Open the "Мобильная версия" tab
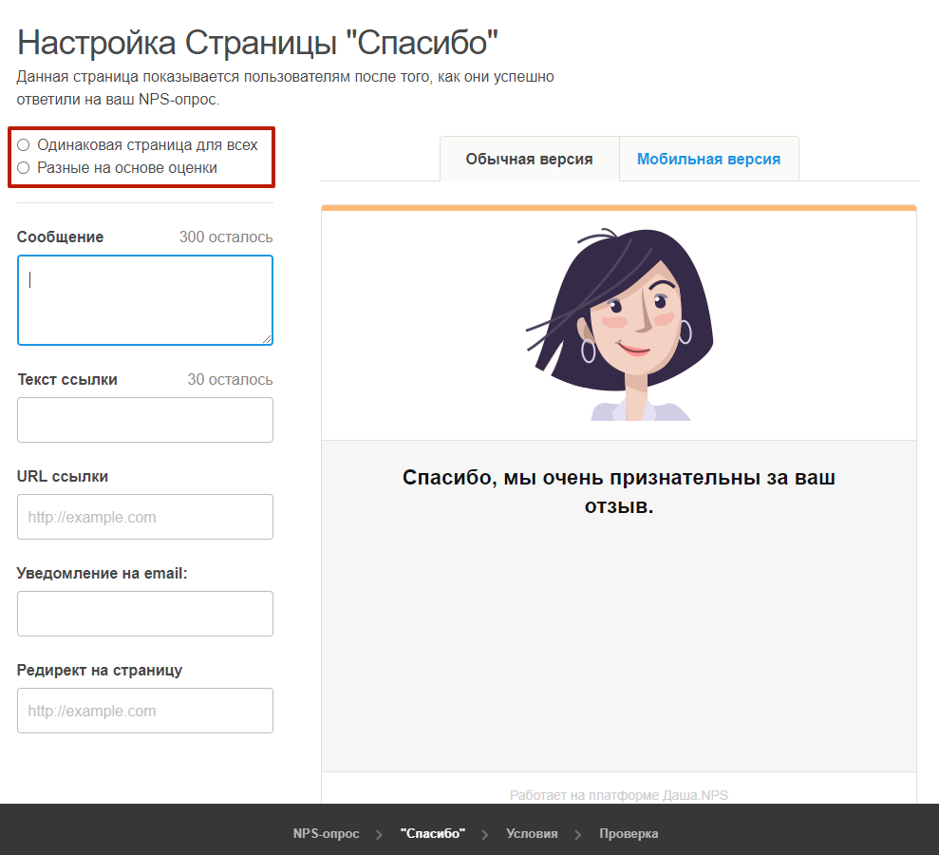This screenshot has height=855, width=939. pyautogui.click(x=708, y=159)
